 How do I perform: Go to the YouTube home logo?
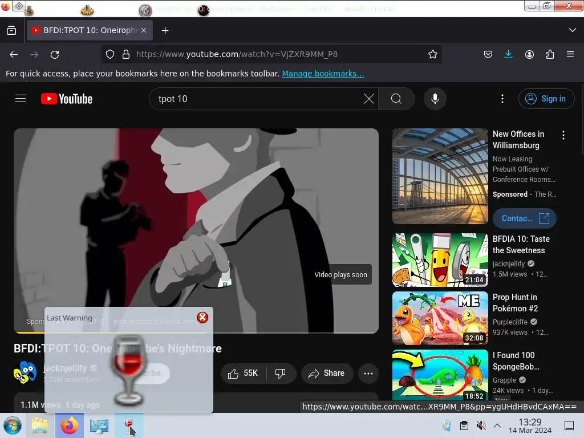pyautogui.click(x=67, y=99)
